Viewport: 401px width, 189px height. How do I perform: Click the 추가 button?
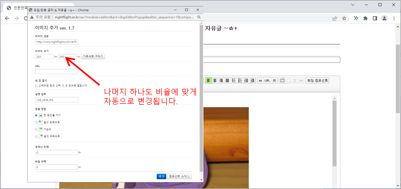[x=161, y=176]
